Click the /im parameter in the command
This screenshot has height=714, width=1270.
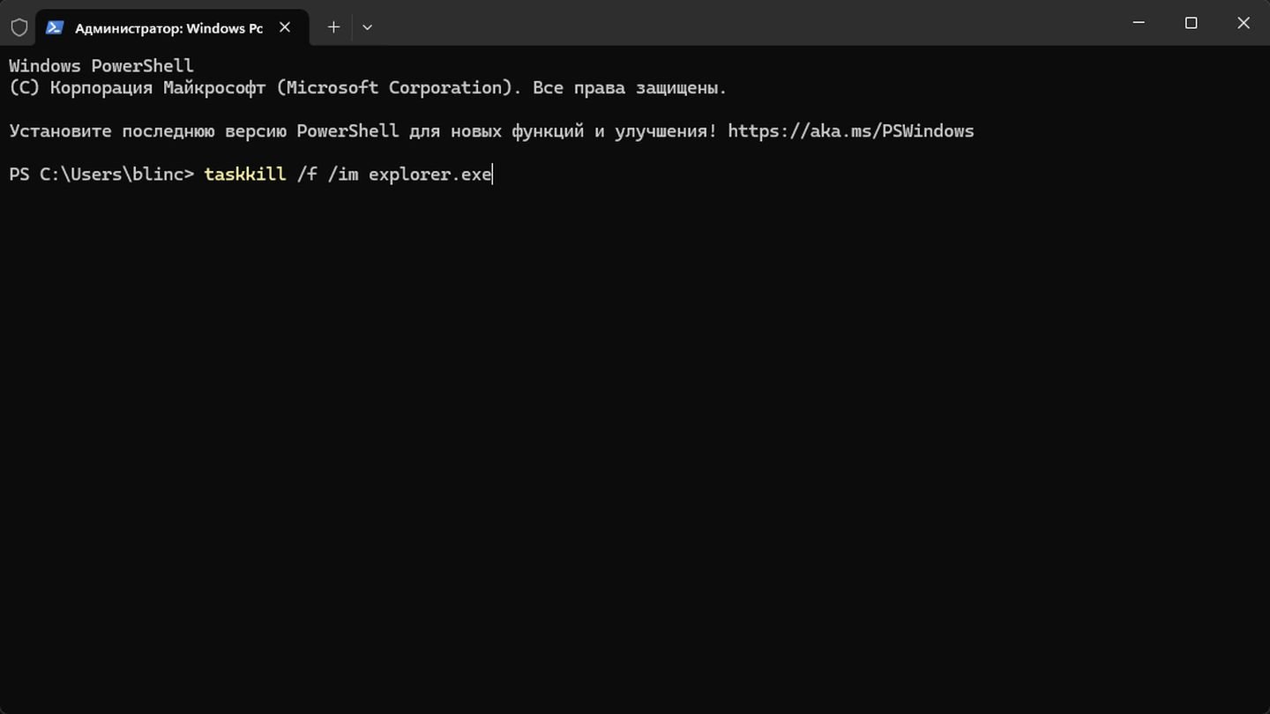(343, 175)
